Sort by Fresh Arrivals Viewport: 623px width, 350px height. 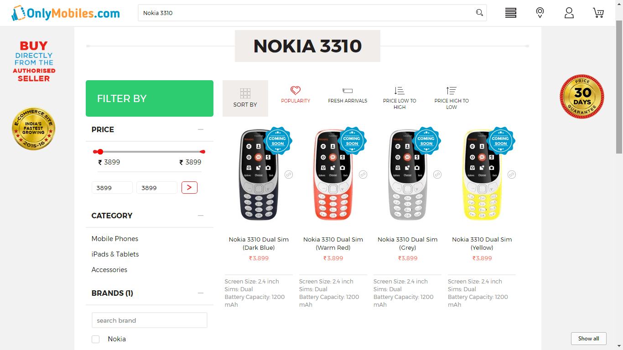(348, 95)
